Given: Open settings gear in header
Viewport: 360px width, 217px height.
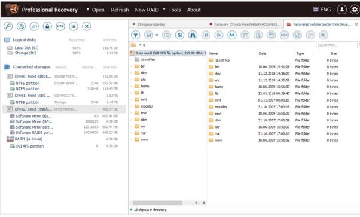Looking at the screenshot, I should pyautogui.click(x=355, y=10).
